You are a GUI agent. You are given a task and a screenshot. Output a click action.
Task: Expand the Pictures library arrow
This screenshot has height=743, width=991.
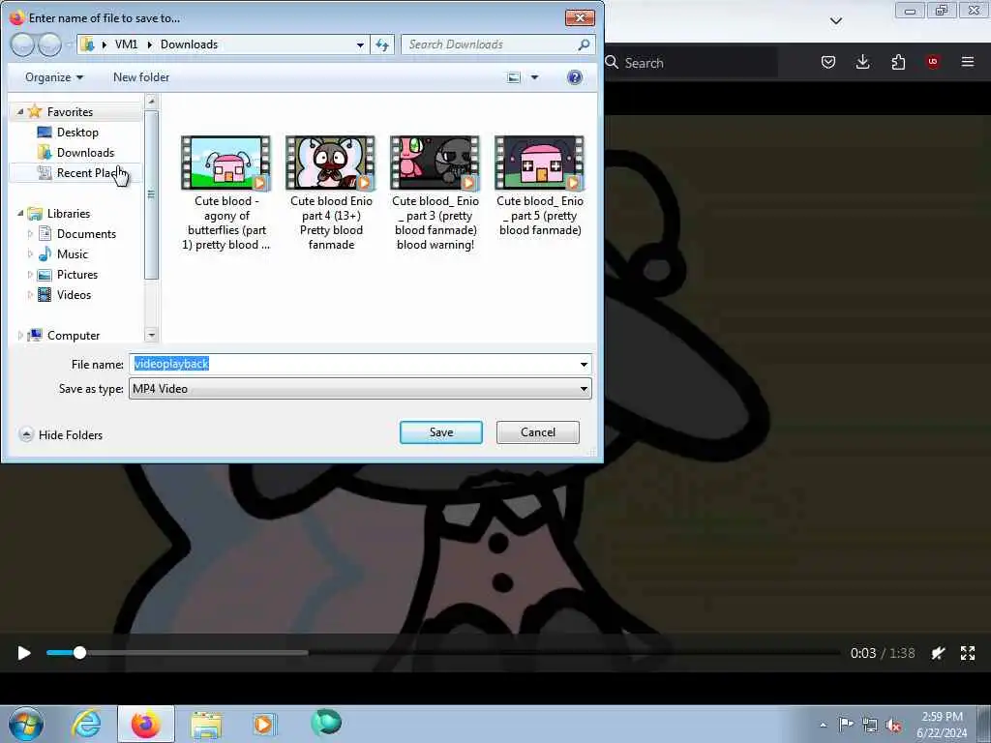30,274
